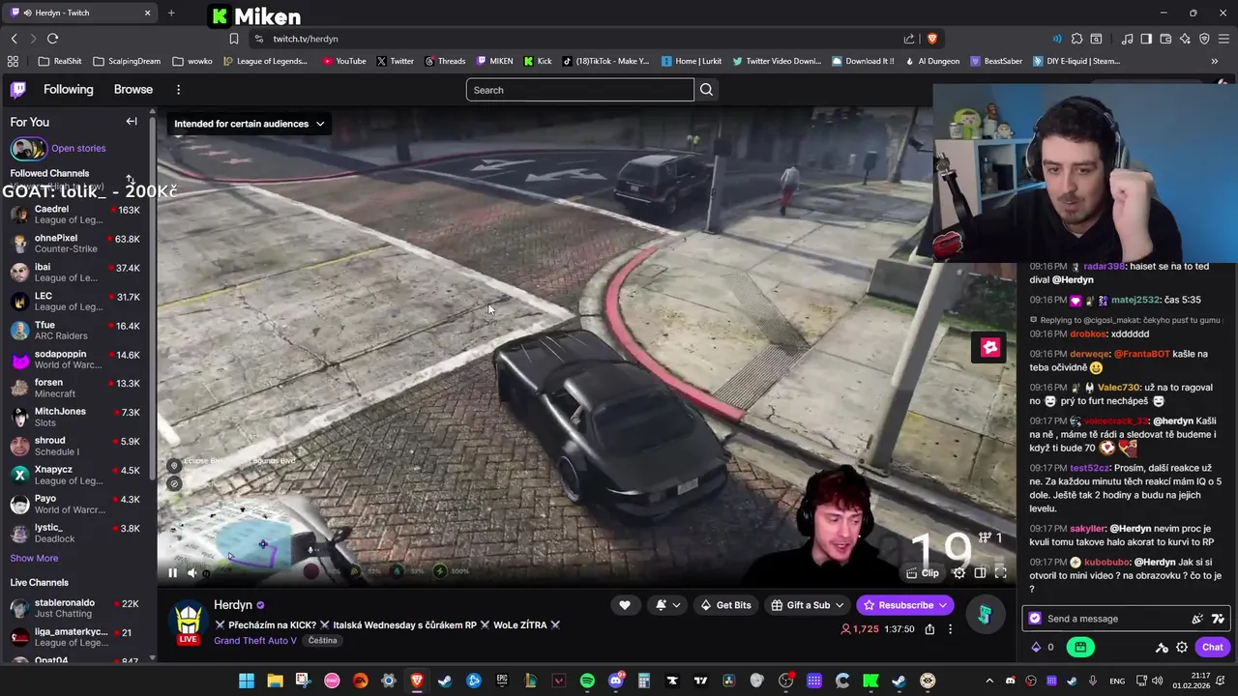Go to the Following tab
Screen dimensions: 1238x696
[x=68, y=89]
